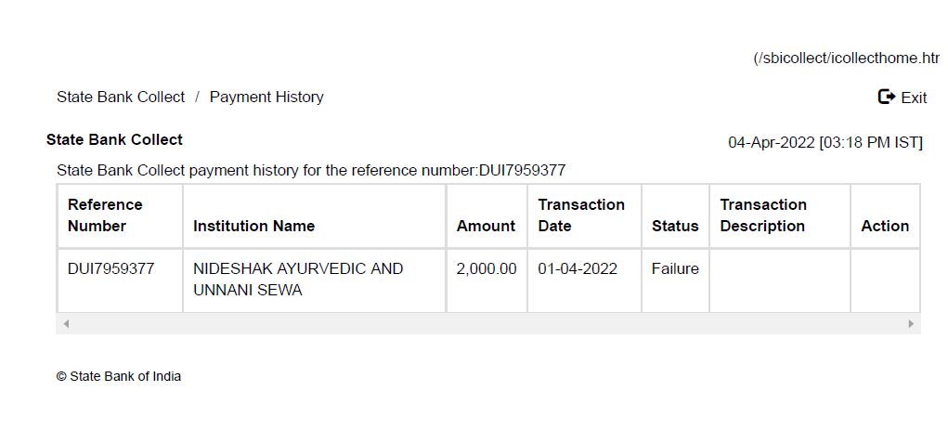Open the sbicollect/icollecthome link at top

point(847,58)
